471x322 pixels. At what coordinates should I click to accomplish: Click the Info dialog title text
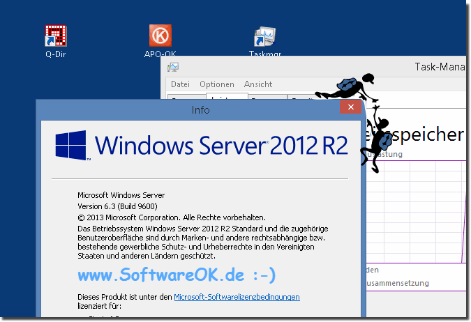click(x=200, y=110)
